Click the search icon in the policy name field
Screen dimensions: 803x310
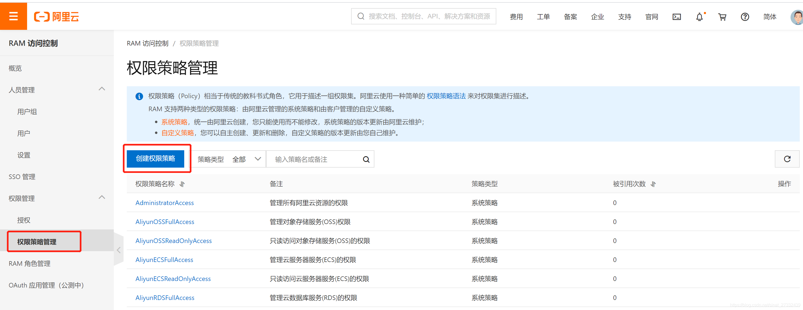coord(366,159)
